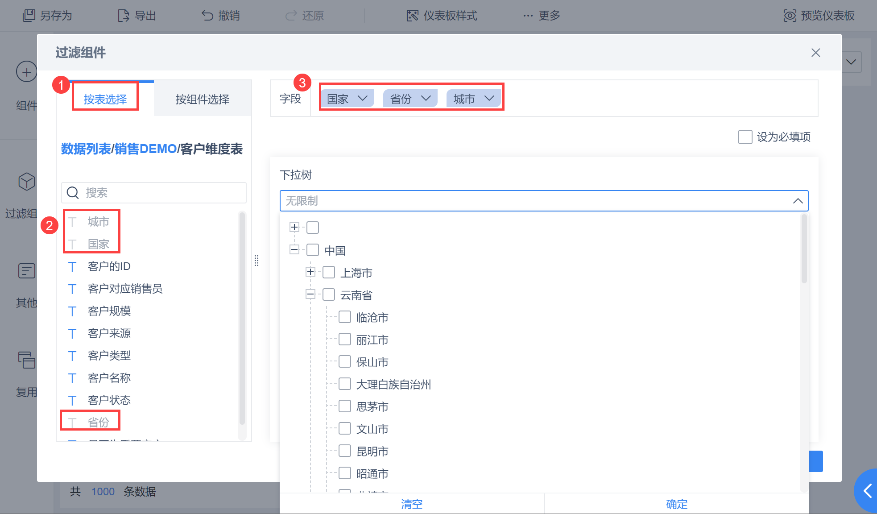Click the 销售DEMO breadcrumb link
Viewport: 877px width, 514px height.
point(145,149)
